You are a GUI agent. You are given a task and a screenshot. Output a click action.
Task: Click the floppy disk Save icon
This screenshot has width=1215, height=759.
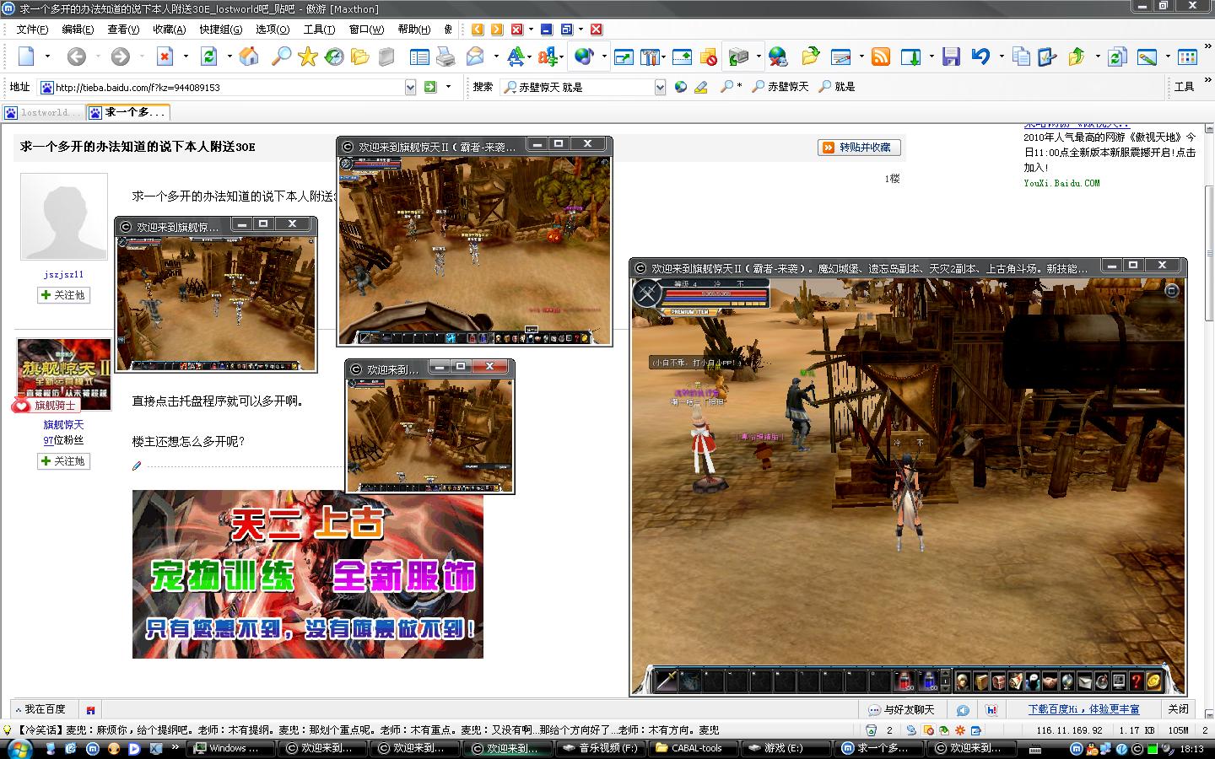951,57
